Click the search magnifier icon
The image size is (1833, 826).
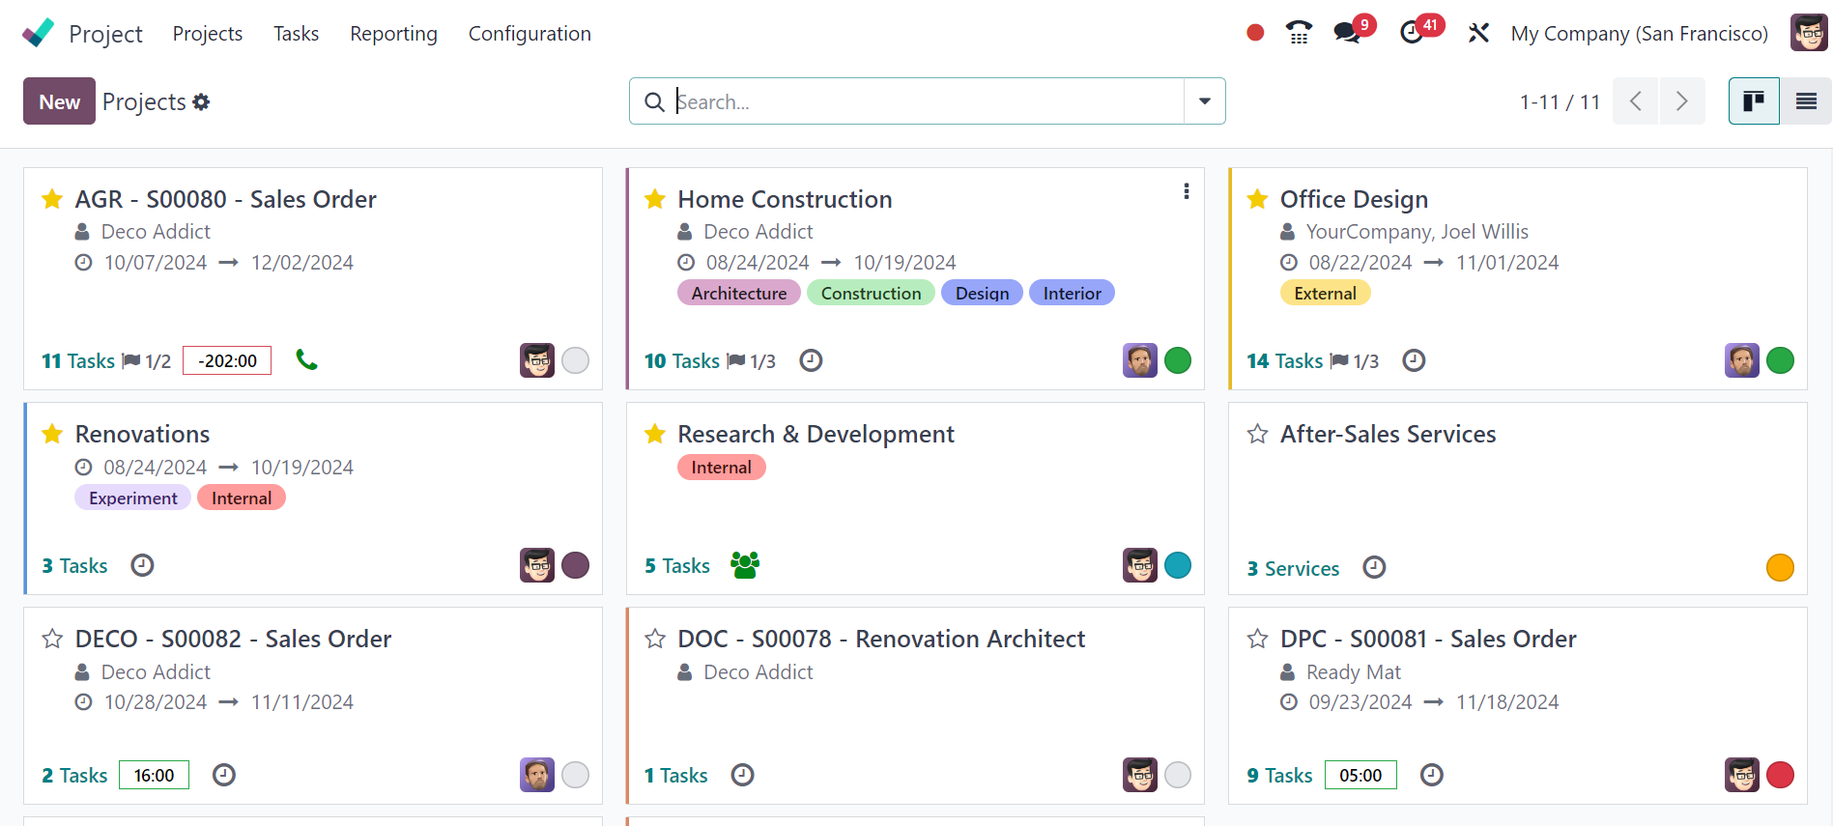(654, 101)
